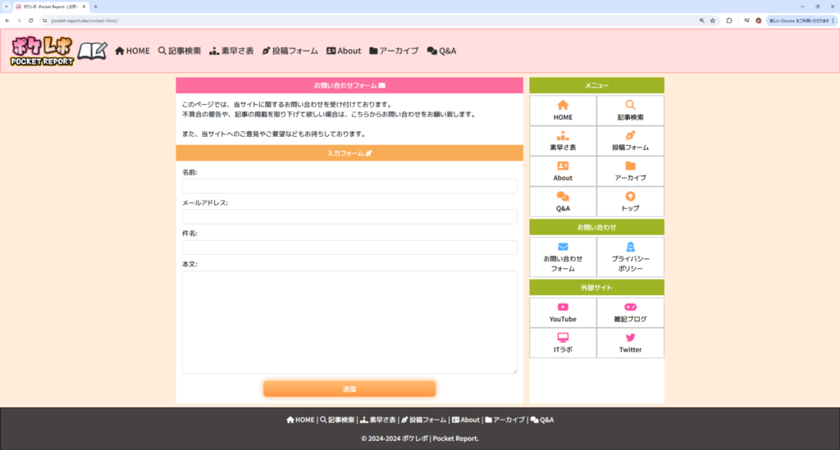Open アーカイブ in the top navigation
Image resolution: width=840 pixels, height=450 pixels.
click(394, 51)
